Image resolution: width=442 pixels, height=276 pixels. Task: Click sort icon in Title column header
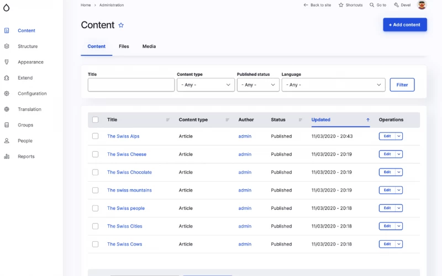pos(168,120)
